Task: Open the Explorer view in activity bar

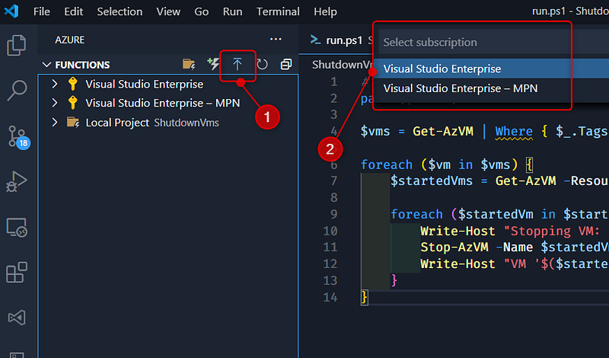Action: 17,46
